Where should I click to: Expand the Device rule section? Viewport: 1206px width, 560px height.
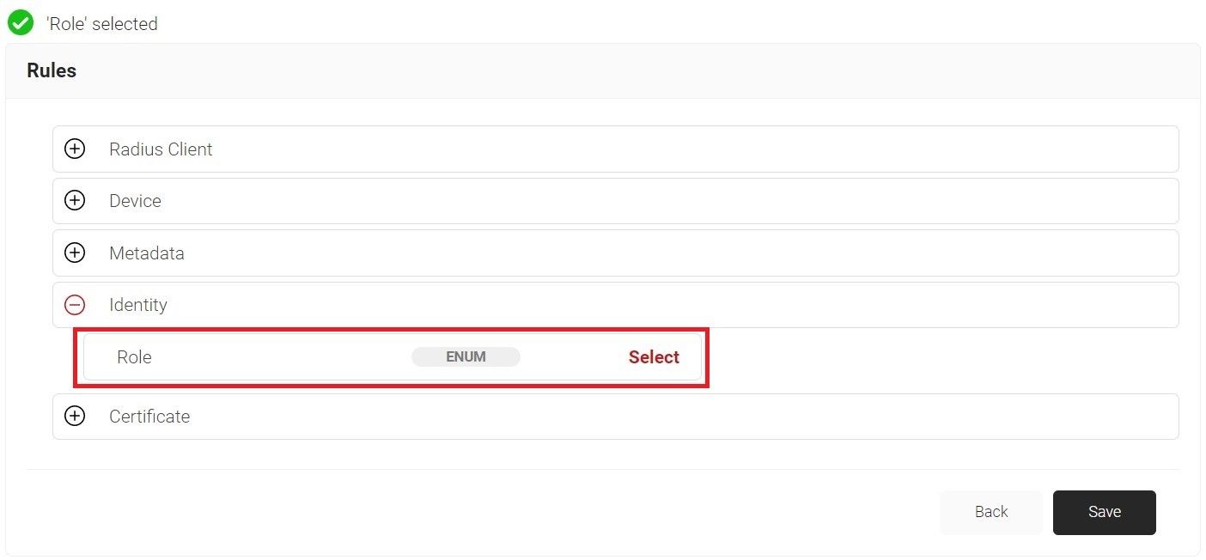[x=135, y=201]
